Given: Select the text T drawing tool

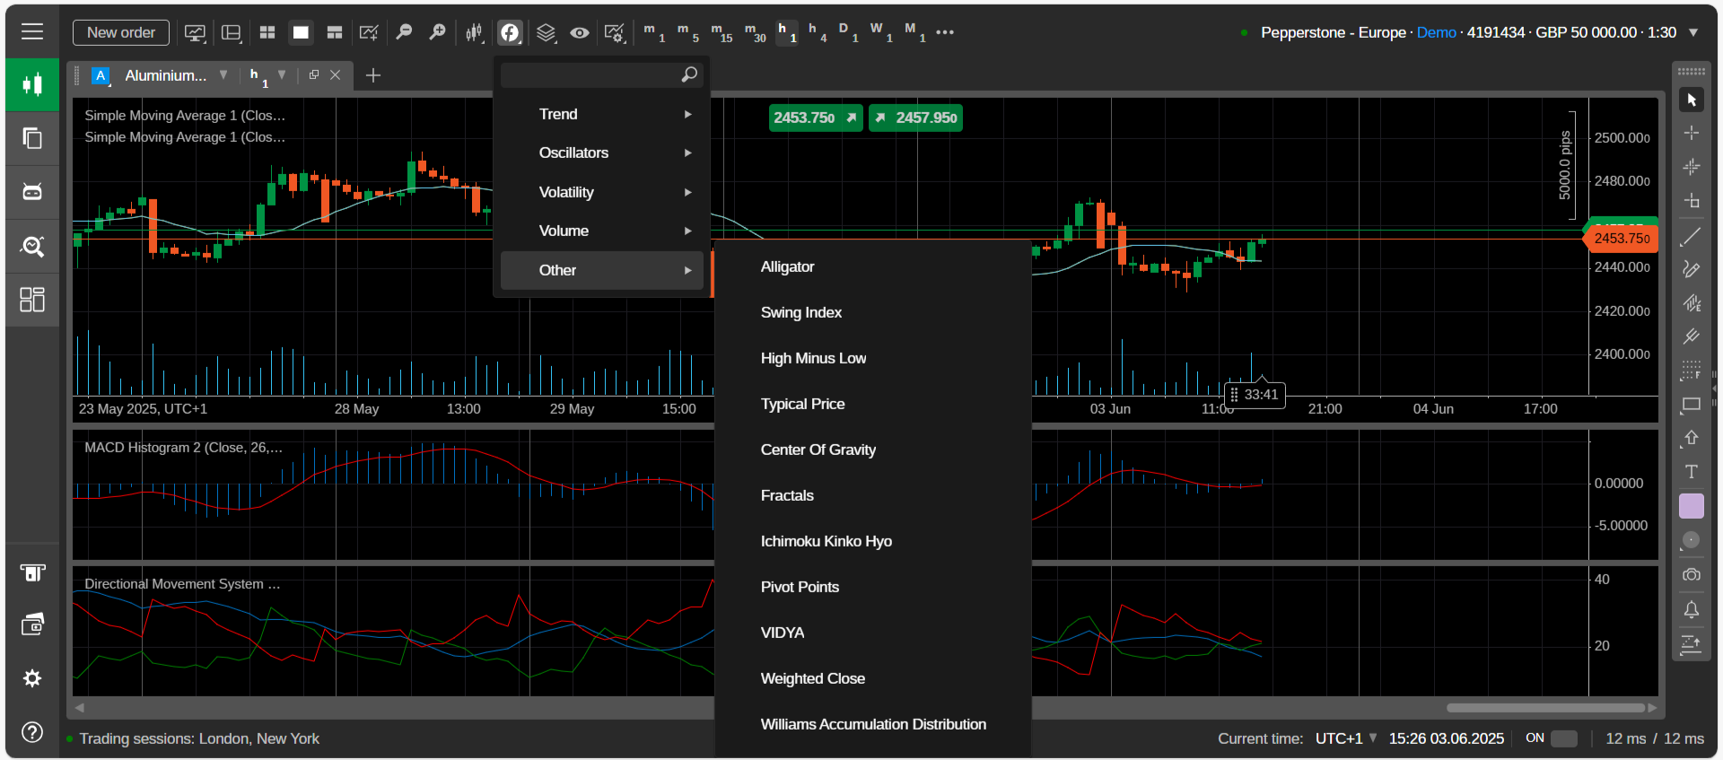Looking at the screenshot, I should click(x=1692, y=472).
